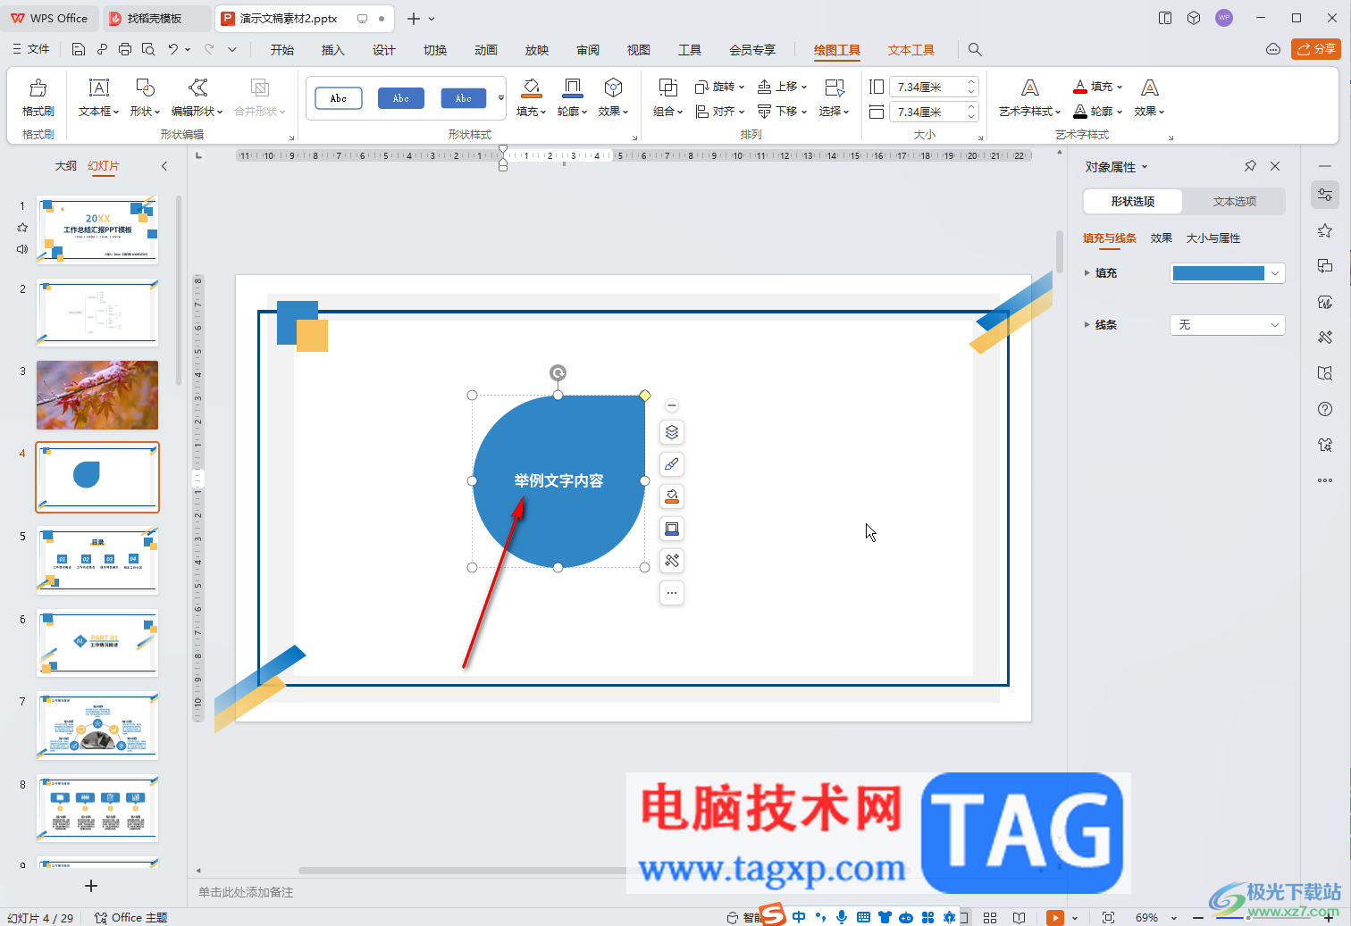The height and width of the screenshot is (926, 1351).
Task: Click the 效果 tab in properties panel
Action: pos(1161,238)
